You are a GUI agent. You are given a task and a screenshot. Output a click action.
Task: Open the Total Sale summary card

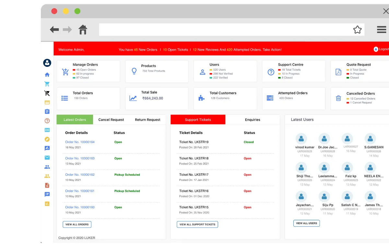(x=157, y=98)
